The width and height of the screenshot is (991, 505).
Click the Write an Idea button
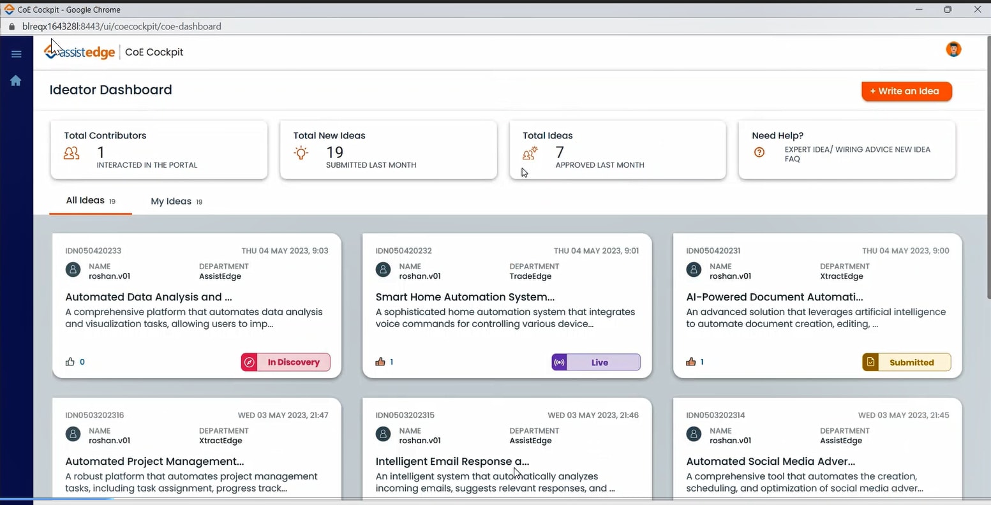point(907,91)
